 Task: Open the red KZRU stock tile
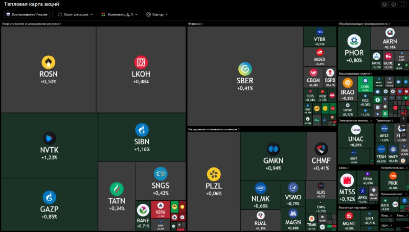point(161,211)
